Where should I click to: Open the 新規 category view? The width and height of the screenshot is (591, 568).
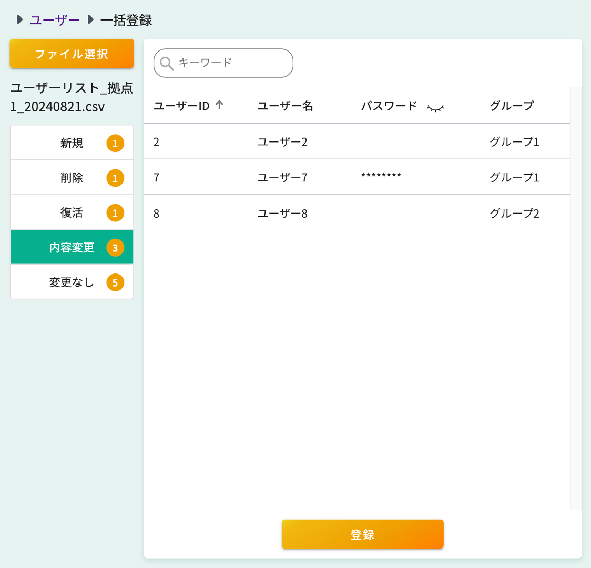(72, 143)
